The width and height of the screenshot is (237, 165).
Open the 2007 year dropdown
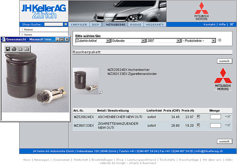tap(163, 41)
